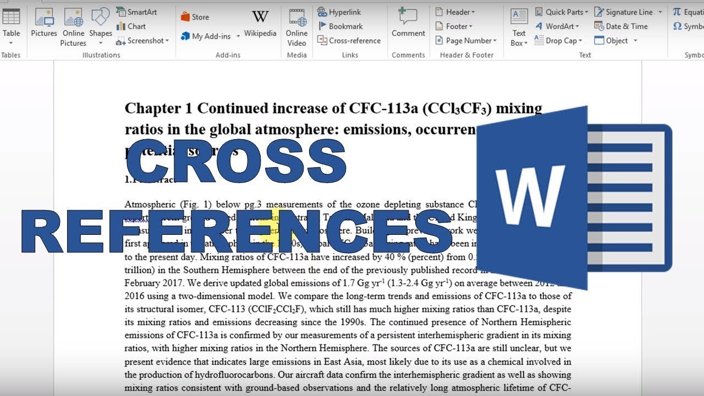Add a Bookmark
The image size is (704, 396).
340,26
